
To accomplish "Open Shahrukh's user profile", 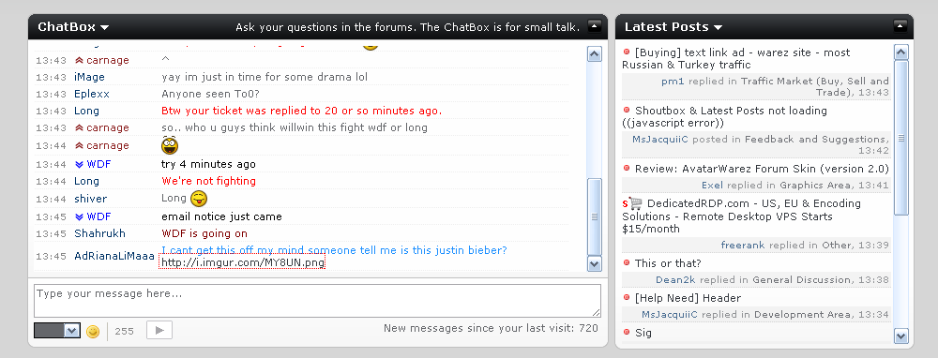I will coord(100,233).
